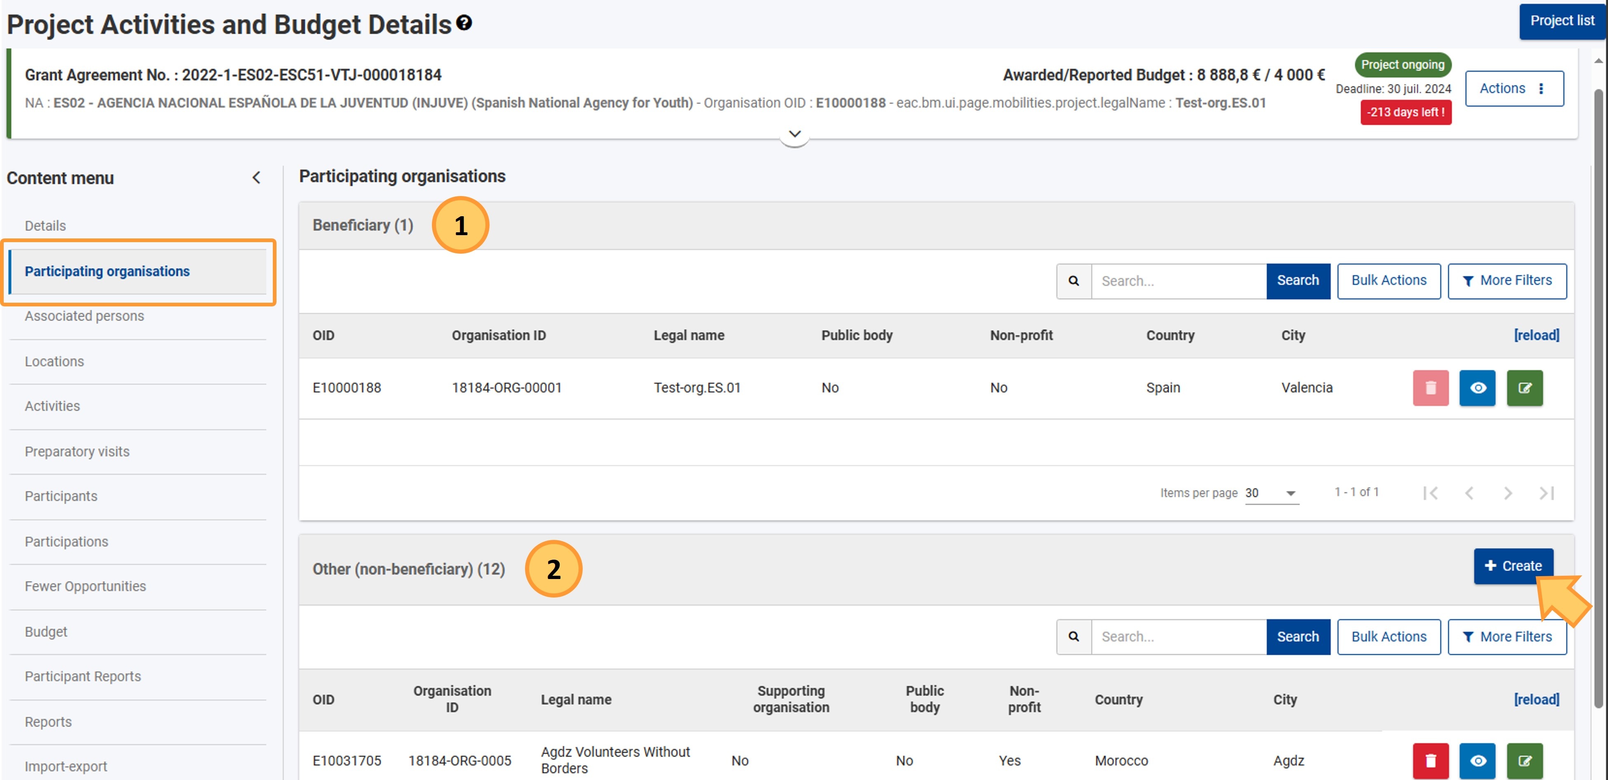
Task: Click Create to add non-beneficiary organisation
Action: tap(1513, 566)
